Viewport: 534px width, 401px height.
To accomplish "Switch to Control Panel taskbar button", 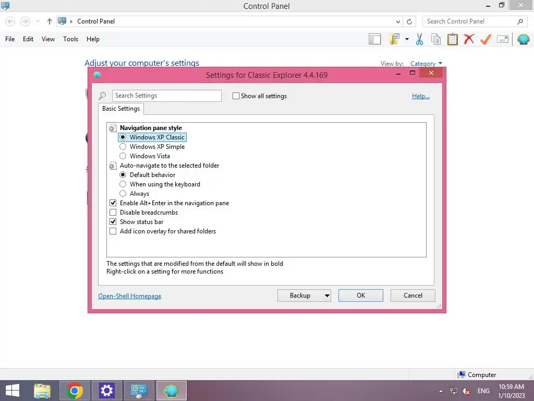I will pos(139,391).
